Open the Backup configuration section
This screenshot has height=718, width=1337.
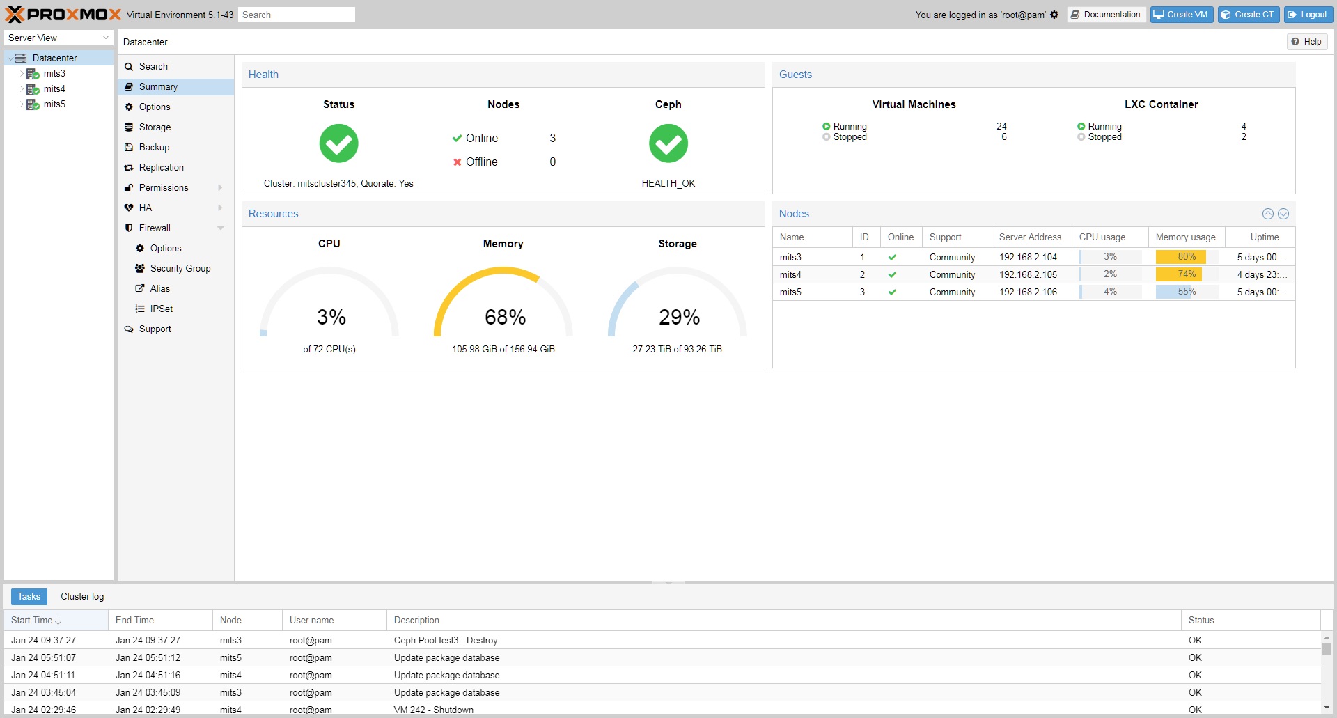tap(154, 148)
